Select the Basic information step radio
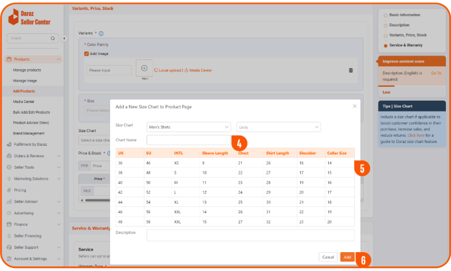The image size is (451, 271). click(385, 14)
